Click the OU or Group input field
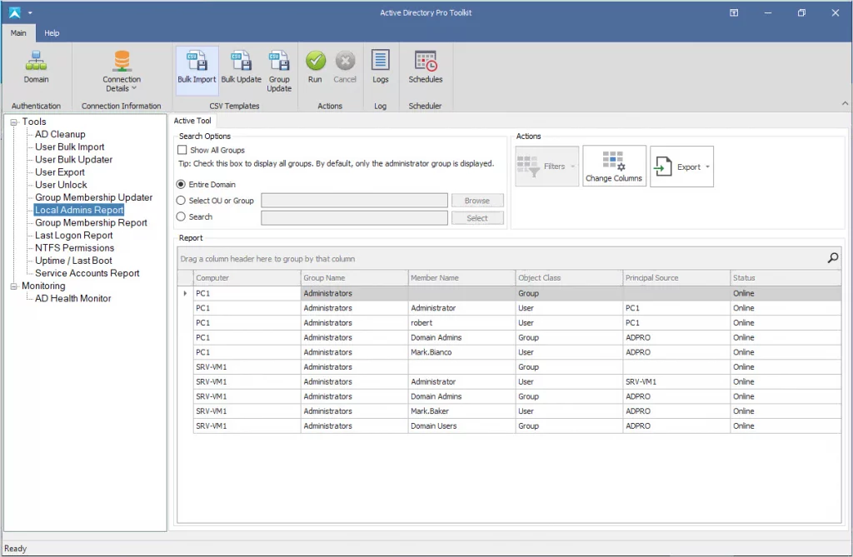The image size is (853, 557). click(x=354, y=201)
